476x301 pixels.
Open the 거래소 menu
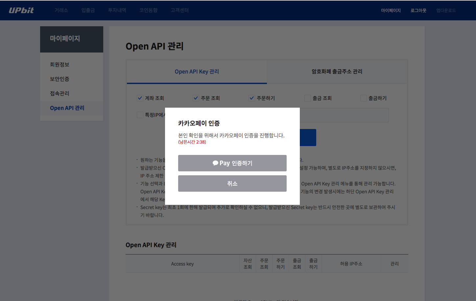[x=61, y=10]
